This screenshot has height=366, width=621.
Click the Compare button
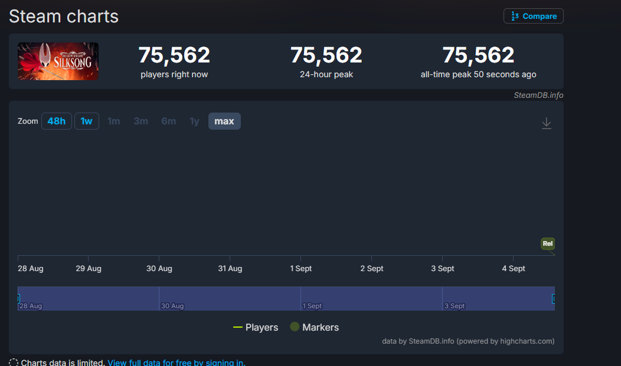pos(533,16)
